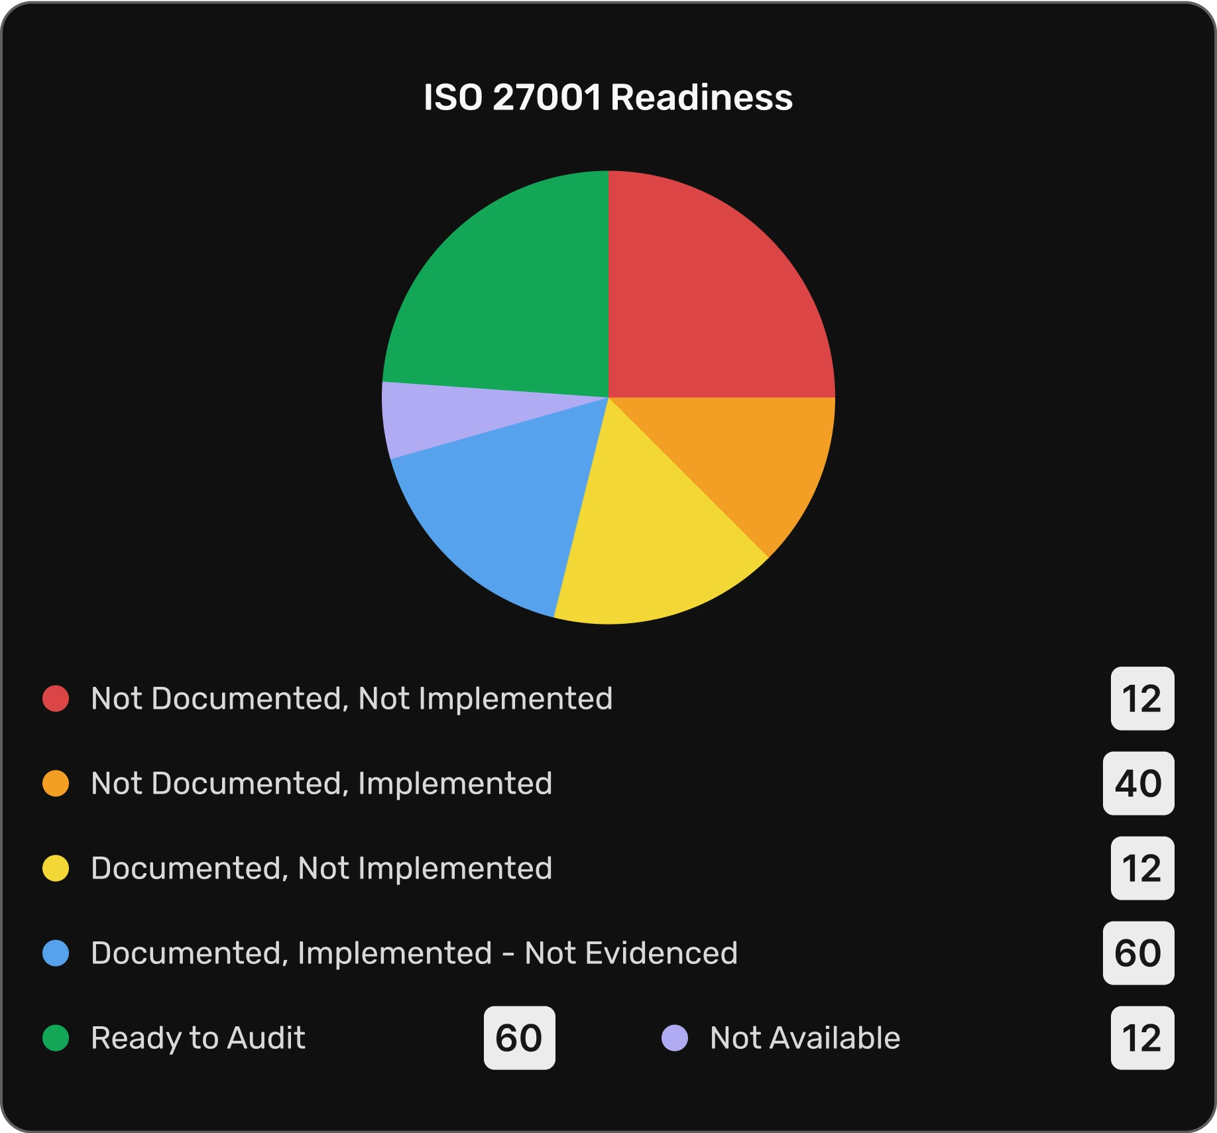Click green dot beside Ready to Audit
Viewport: 1217px width, 1133px height.
(x=56, y=1038)
